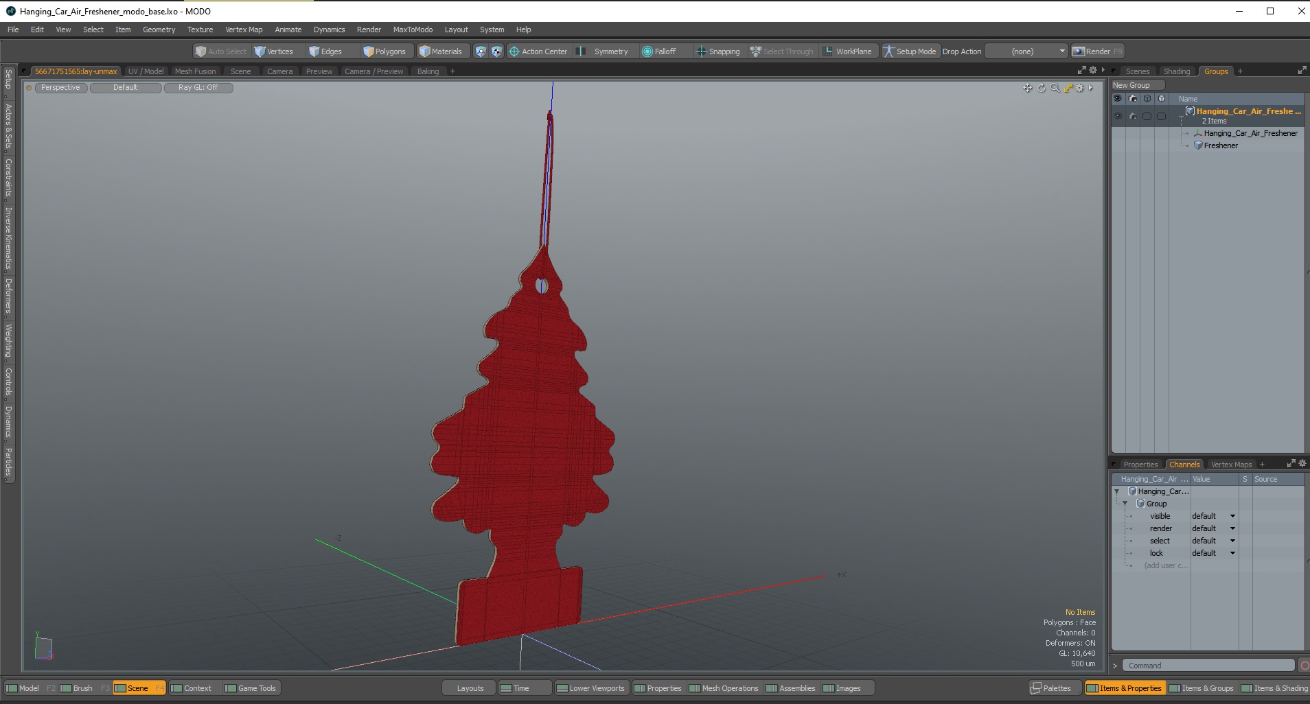
Task: Pan the viewport with the move icon
Action: (1028, 88)
